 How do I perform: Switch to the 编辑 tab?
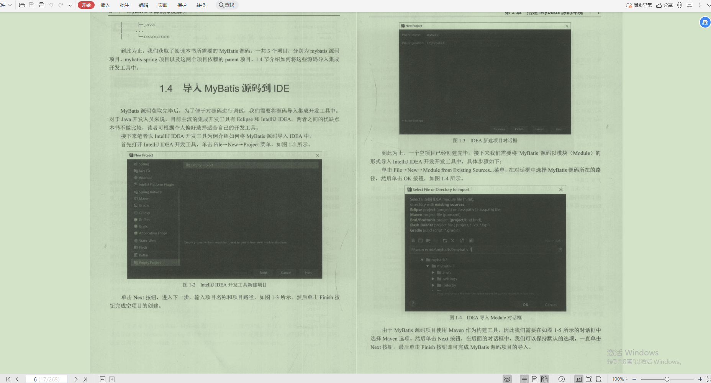(x=144, y=5)
